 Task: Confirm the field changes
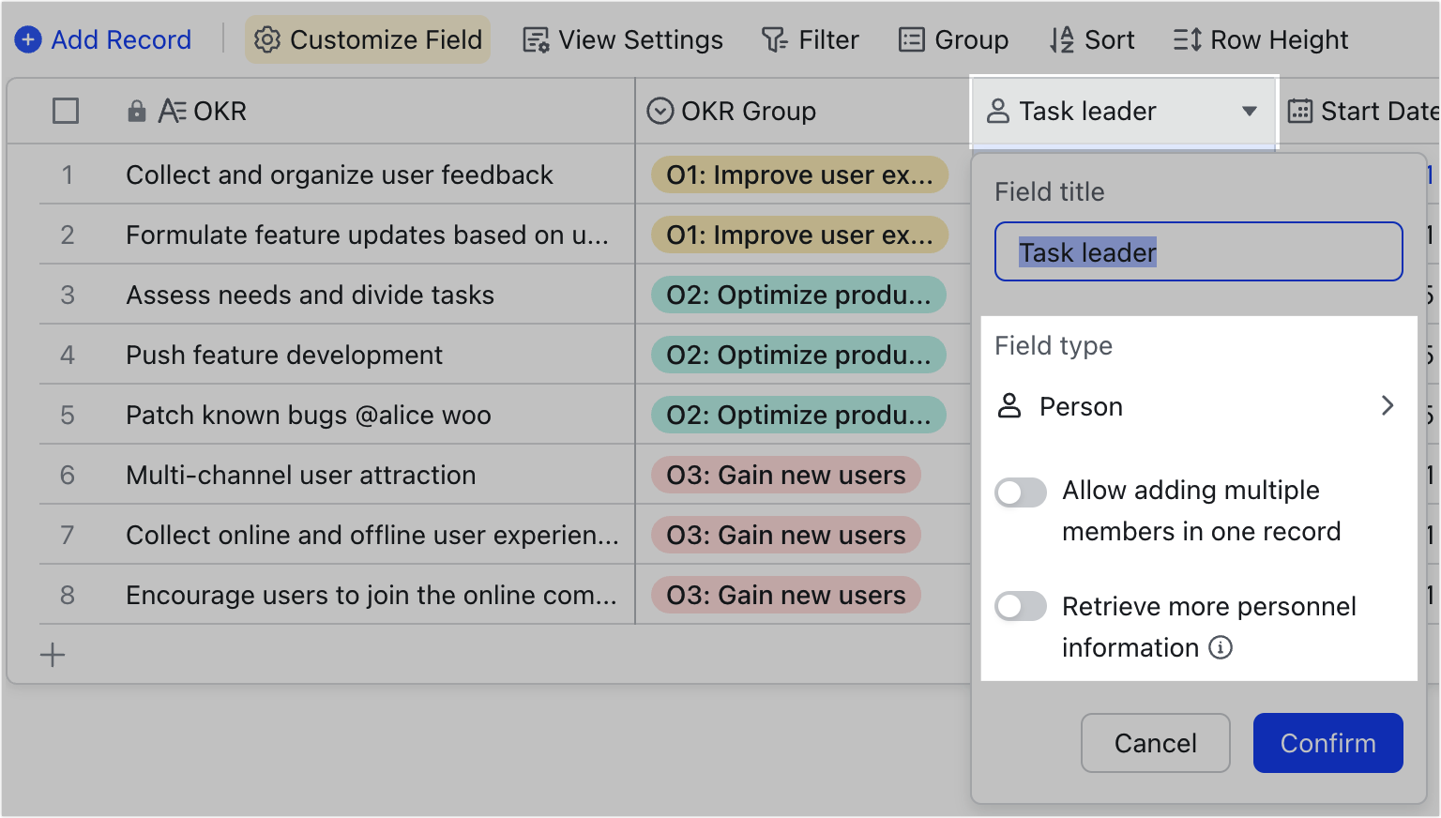1328,743
